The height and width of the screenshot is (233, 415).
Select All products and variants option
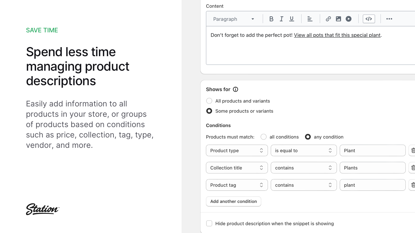209,101
